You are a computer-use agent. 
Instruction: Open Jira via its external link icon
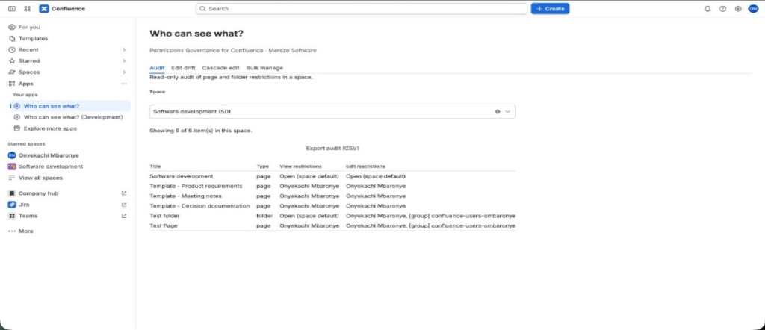(124, 205)
